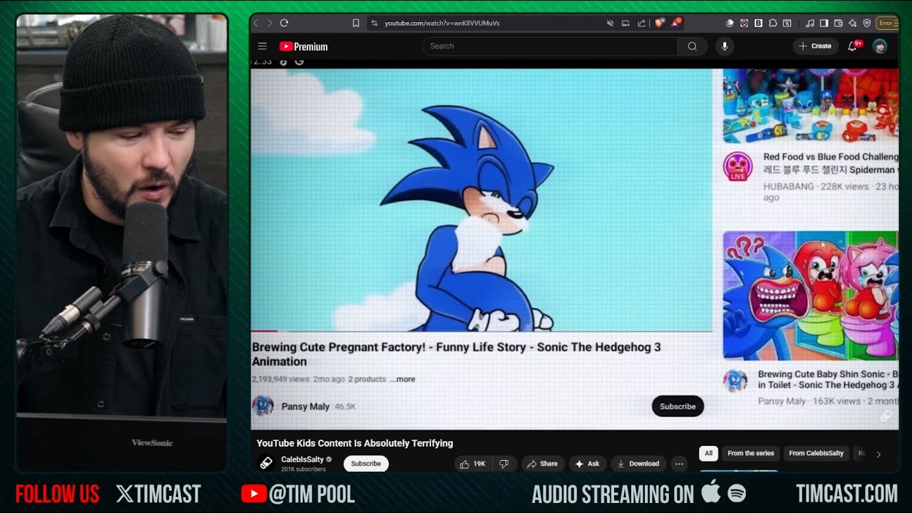The width and height of the screenshot is (912, 513).
Task: Click the camera-off icon in the address bar
Action: [x=610, y=23]
